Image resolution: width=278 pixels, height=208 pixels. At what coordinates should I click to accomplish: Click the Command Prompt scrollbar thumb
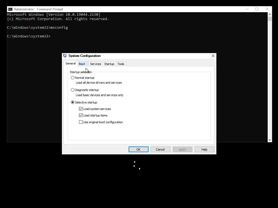pyautogui.click(x=270, y=19)
